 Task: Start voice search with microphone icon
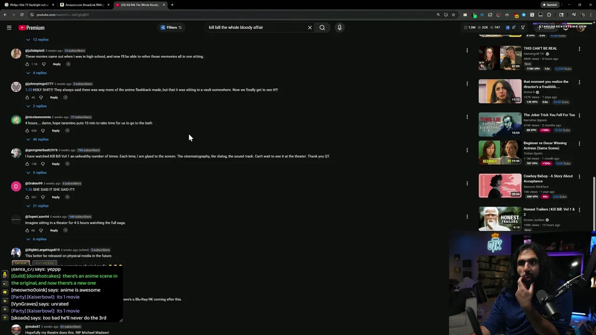[339, 27]
